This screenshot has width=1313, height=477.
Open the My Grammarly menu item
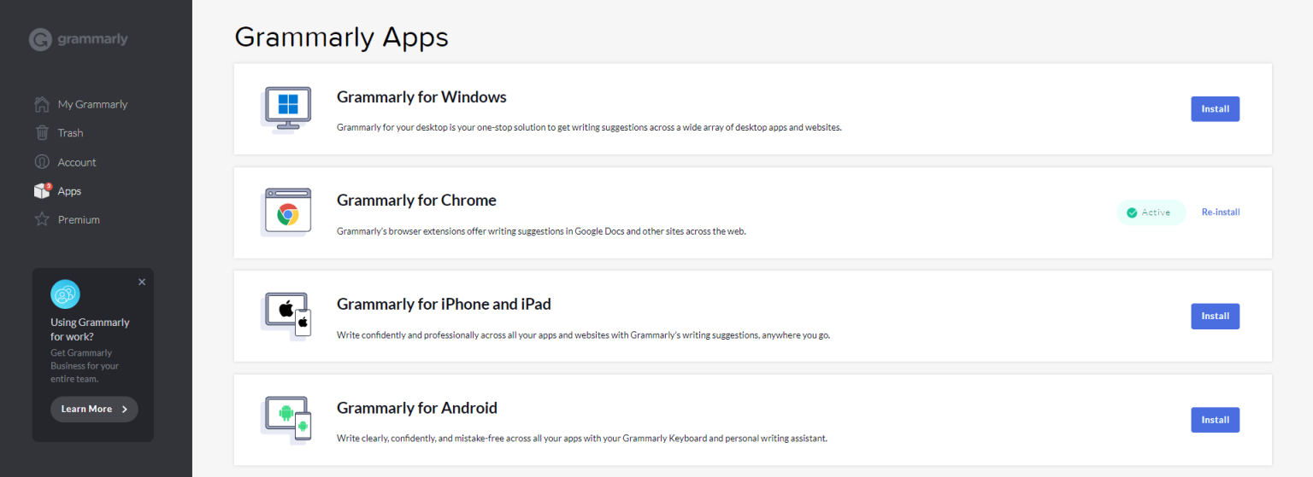pyautogui.click(x=92, y=104)
